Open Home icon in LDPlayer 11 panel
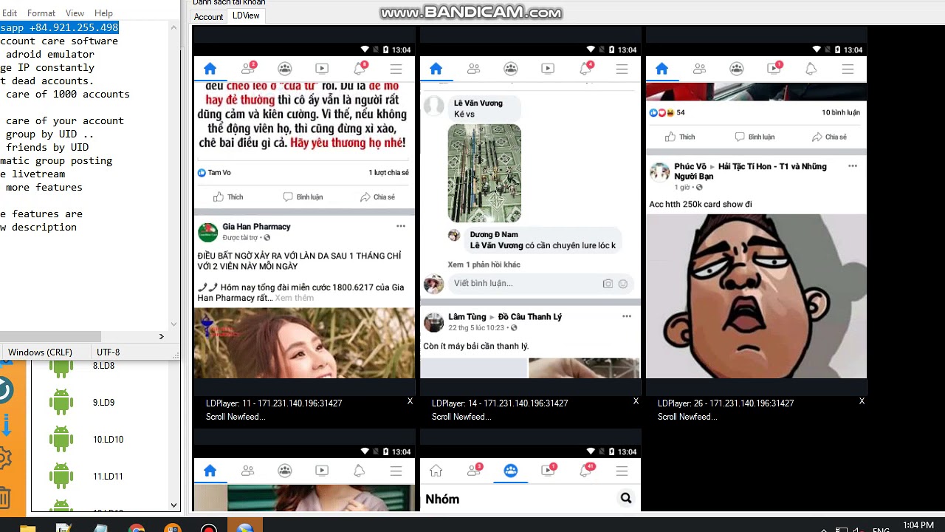Viewport: 945px width, 532px height. coord(210,69)
